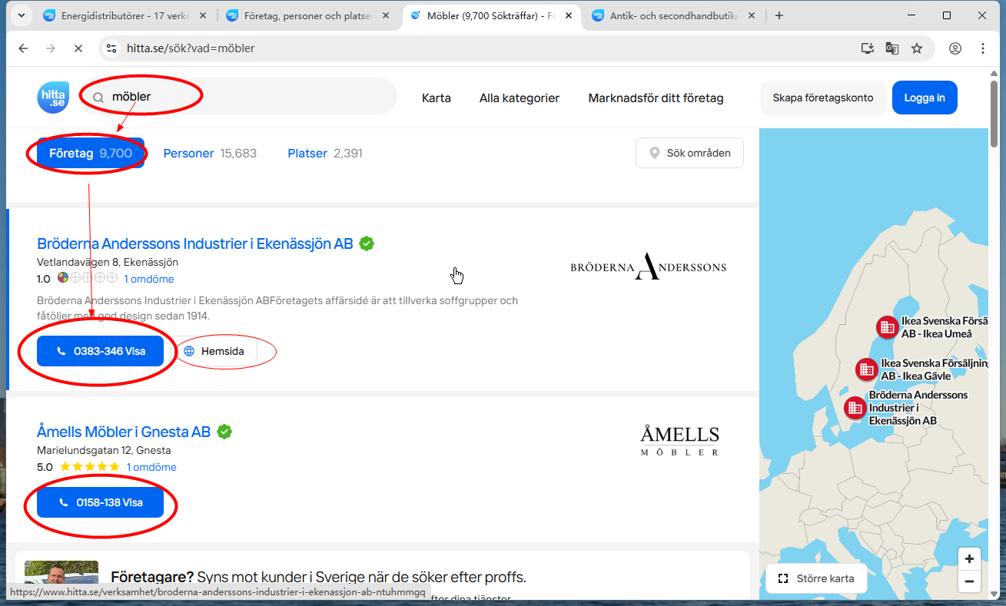Click the verified badge beside Bröderna Anderssons
Image resolution: width=1006 pixels, height=606 pixels.
(367, 243)
